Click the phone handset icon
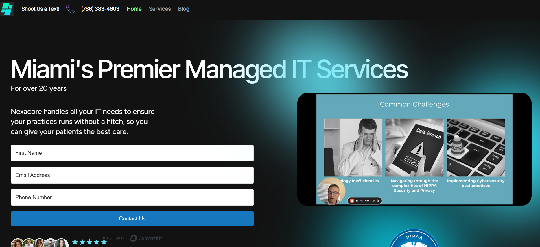Image resolution: width=540 pixels, height=247 pixels. (70, 9)
